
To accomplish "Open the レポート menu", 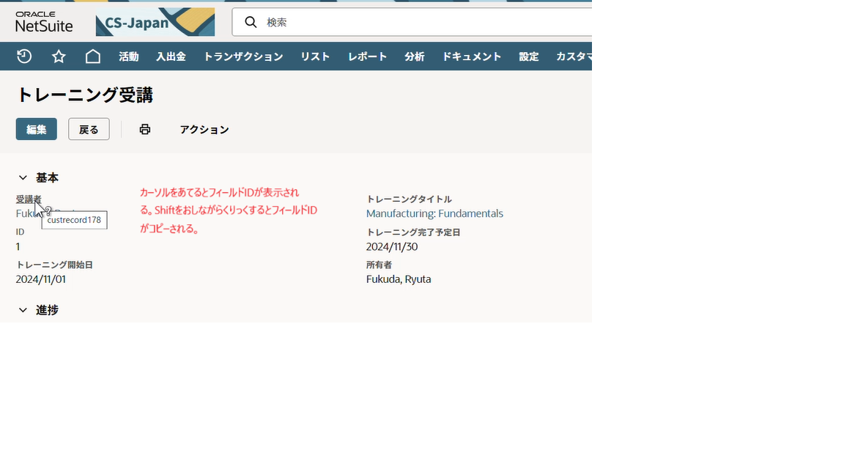I will click(x=368, y=56).
